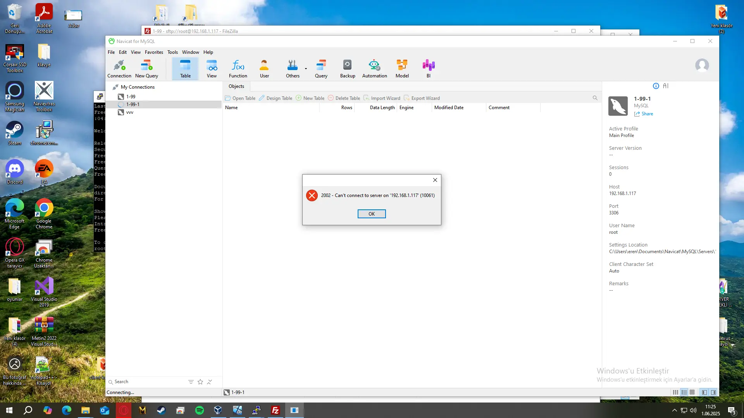Select the Objects tab
The image size is (744, 418).
pyautogui.click(x=236, y=86)
